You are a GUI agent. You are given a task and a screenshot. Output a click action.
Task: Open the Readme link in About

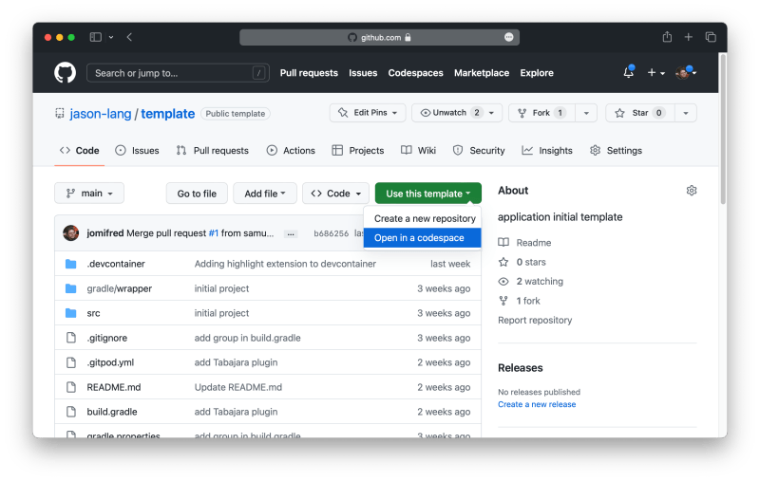pos(525,243)
